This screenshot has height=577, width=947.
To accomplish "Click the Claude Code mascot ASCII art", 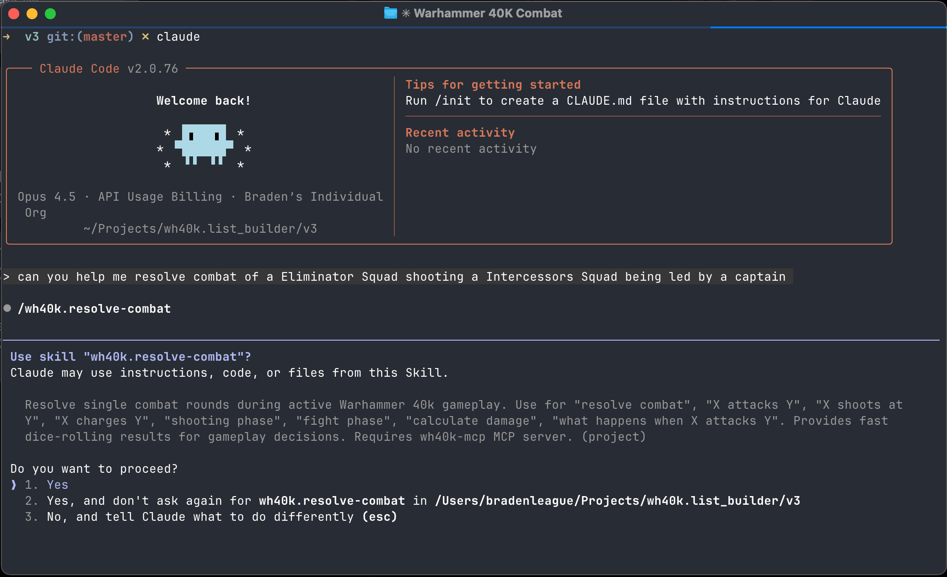I will [204, 145].
